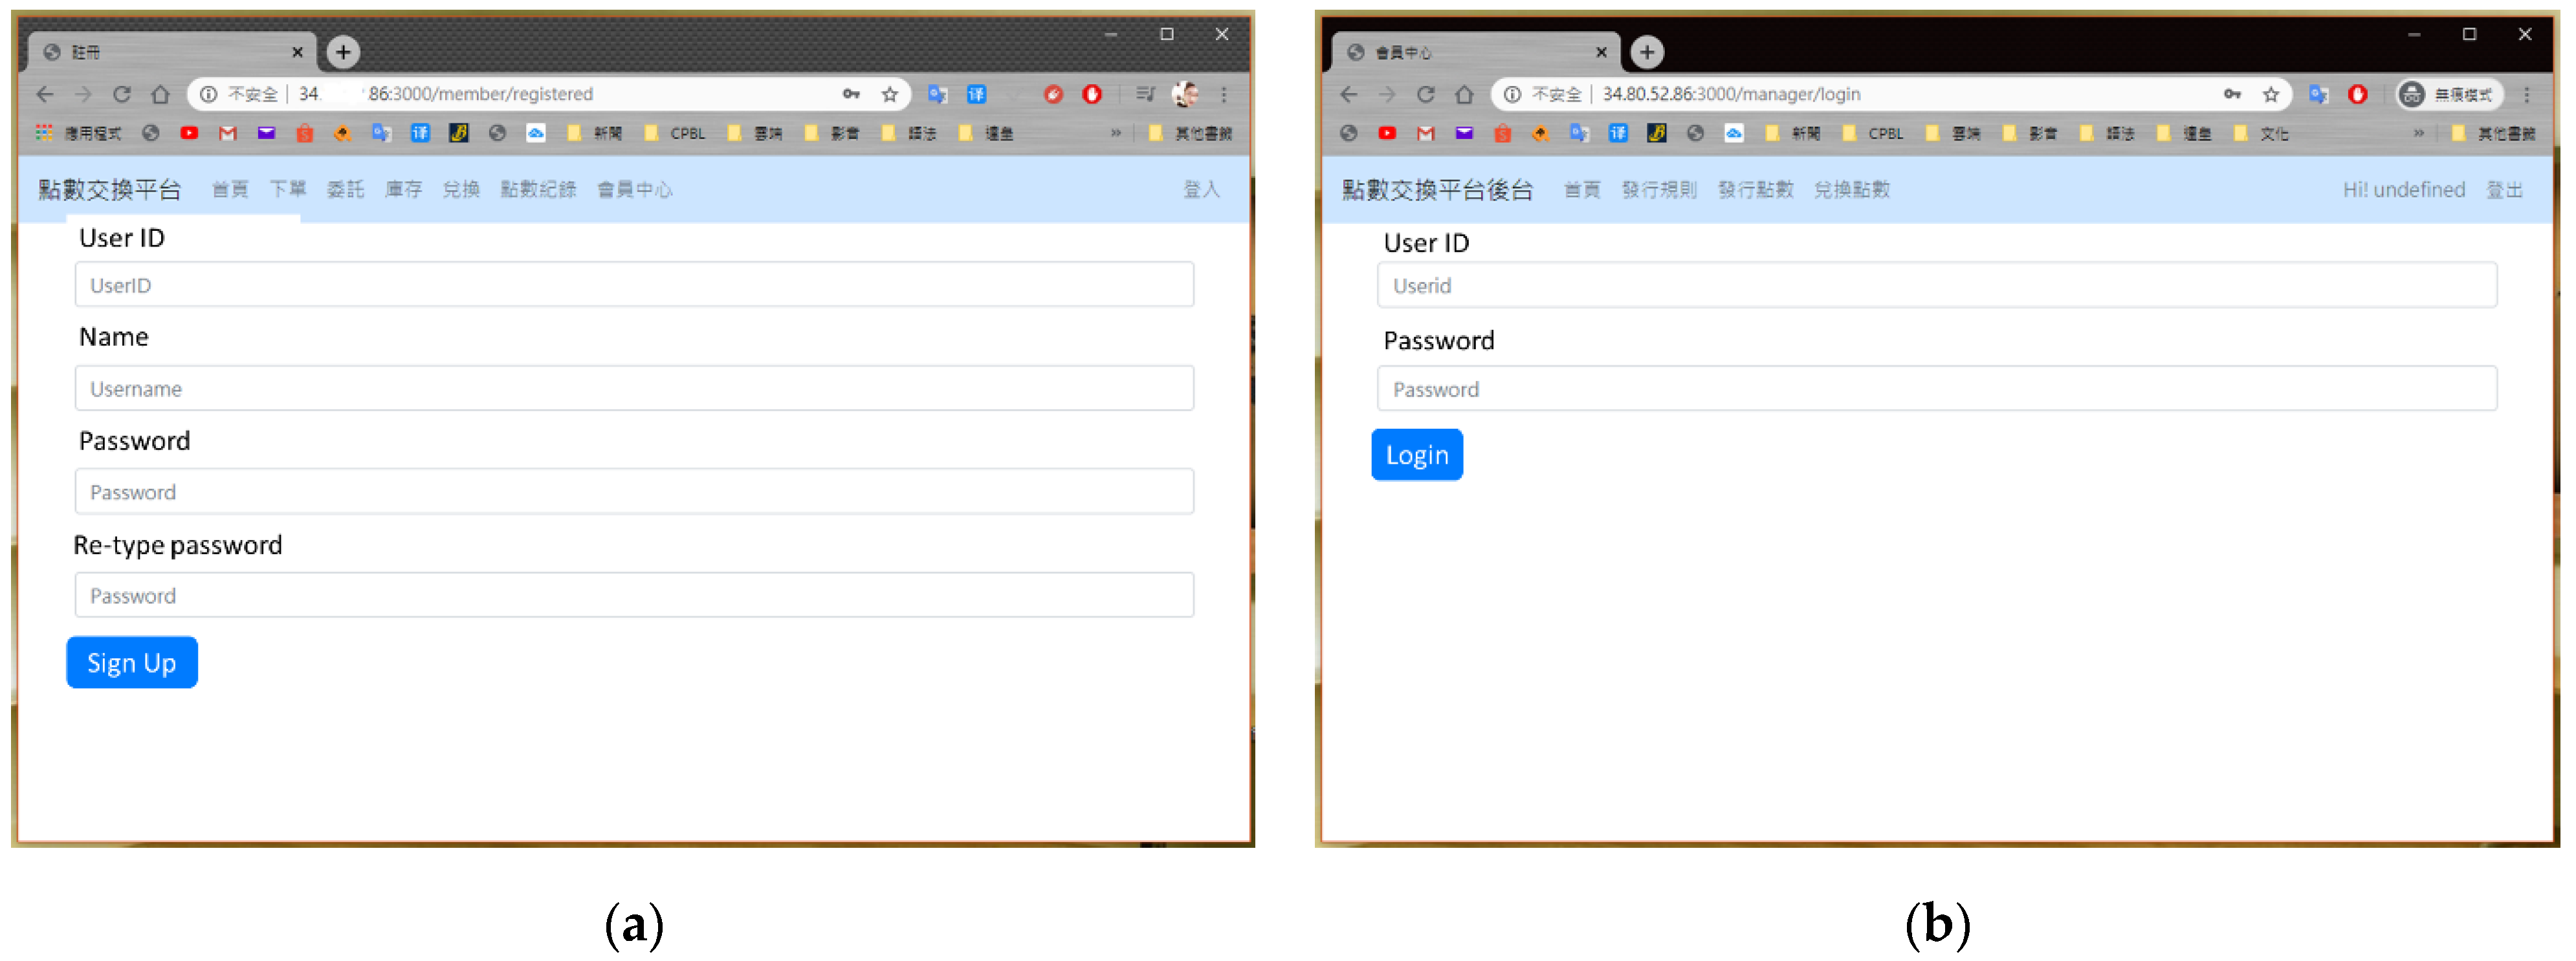
Task: Focus the Re-type password field
Action: 634,596
